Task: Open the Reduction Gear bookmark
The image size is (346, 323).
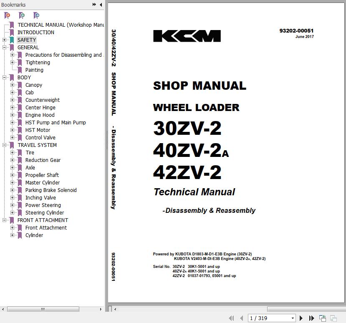Action: click(x=43, y=160)
